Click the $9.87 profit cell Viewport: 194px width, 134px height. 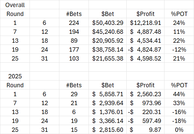pos(146,130)
